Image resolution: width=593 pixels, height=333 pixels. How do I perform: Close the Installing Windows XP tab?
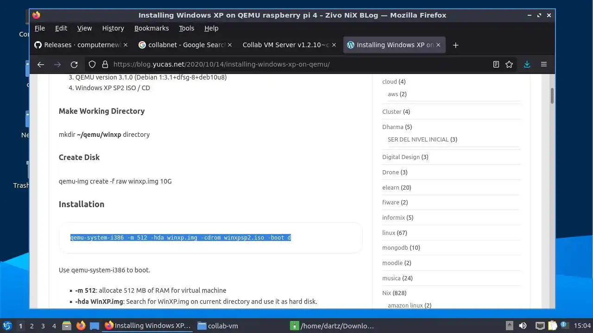click(x=438, y=45)
